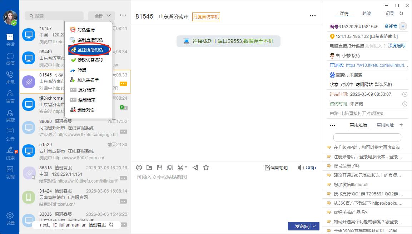412x234 pixels.
Task: Insert an emoji with the smiley icon
Action: 139,168
